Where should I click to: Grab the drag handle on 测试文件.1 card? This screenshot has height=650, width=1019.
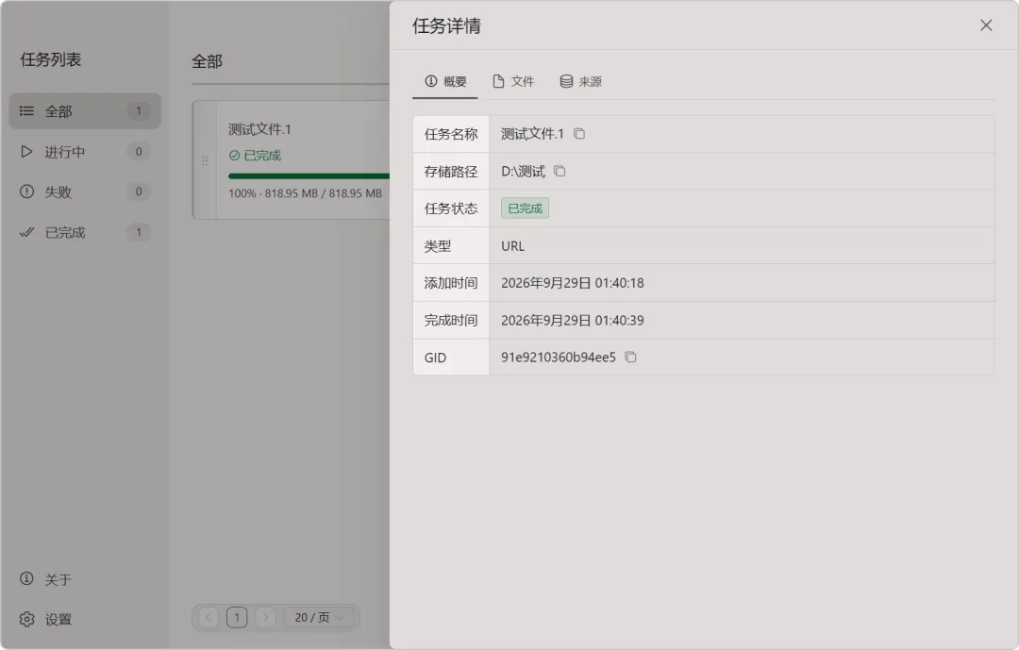coord(205,160)
